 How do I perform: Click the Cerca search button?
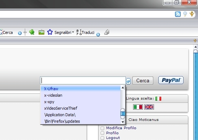pos(143,80)
